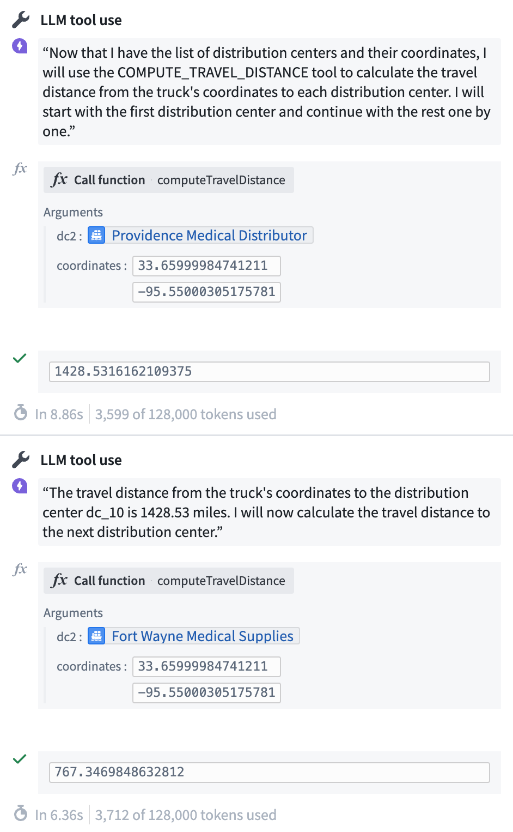
Task: Click the wrench icon beside second LLM tool use
Action: 20,460
